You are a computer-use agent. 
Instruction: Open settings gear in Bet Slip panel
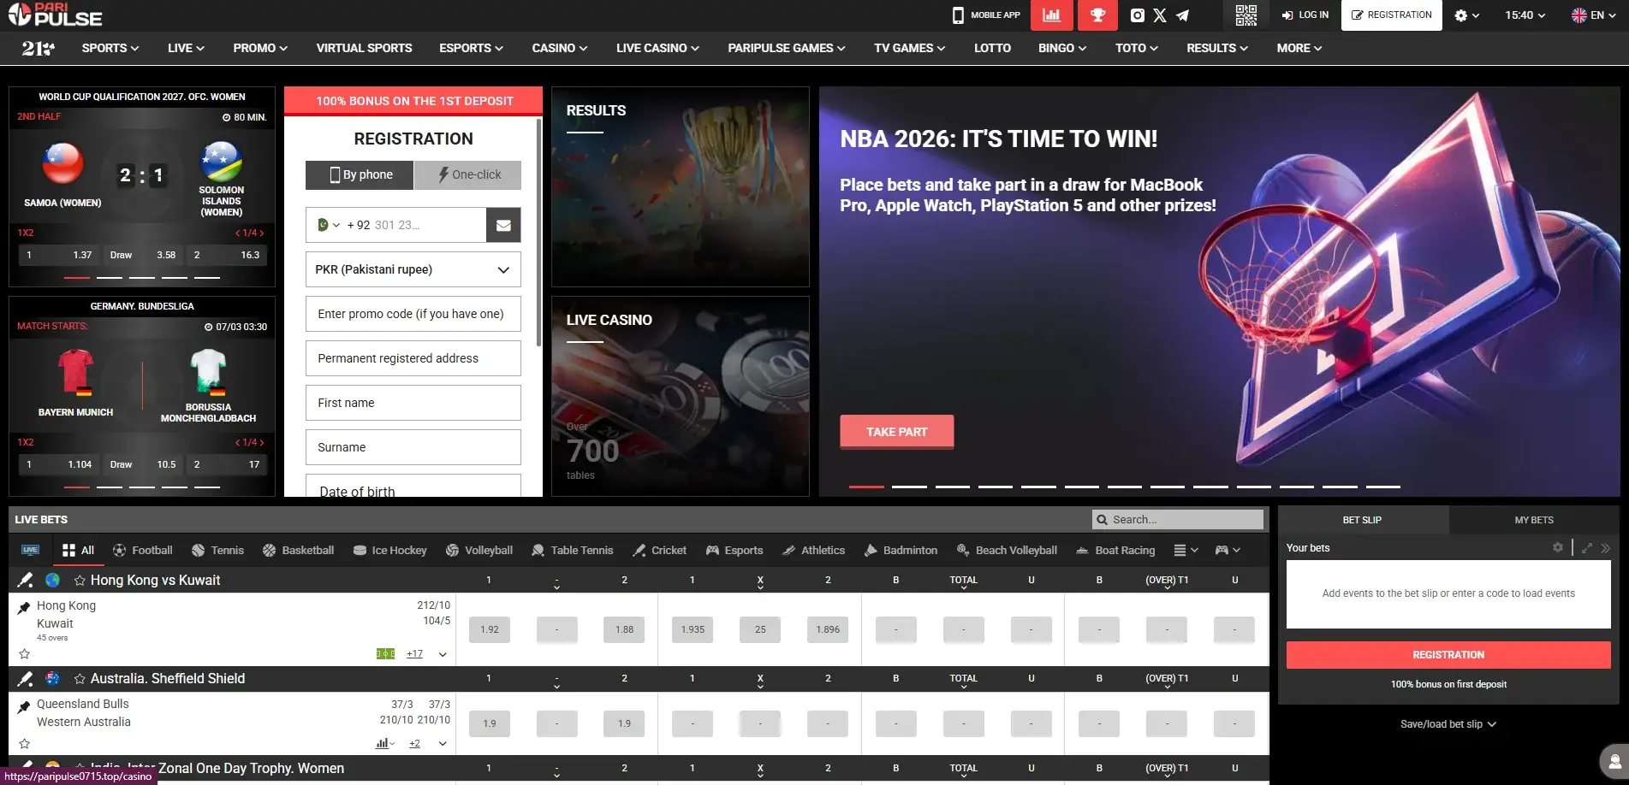[1558, 548]
